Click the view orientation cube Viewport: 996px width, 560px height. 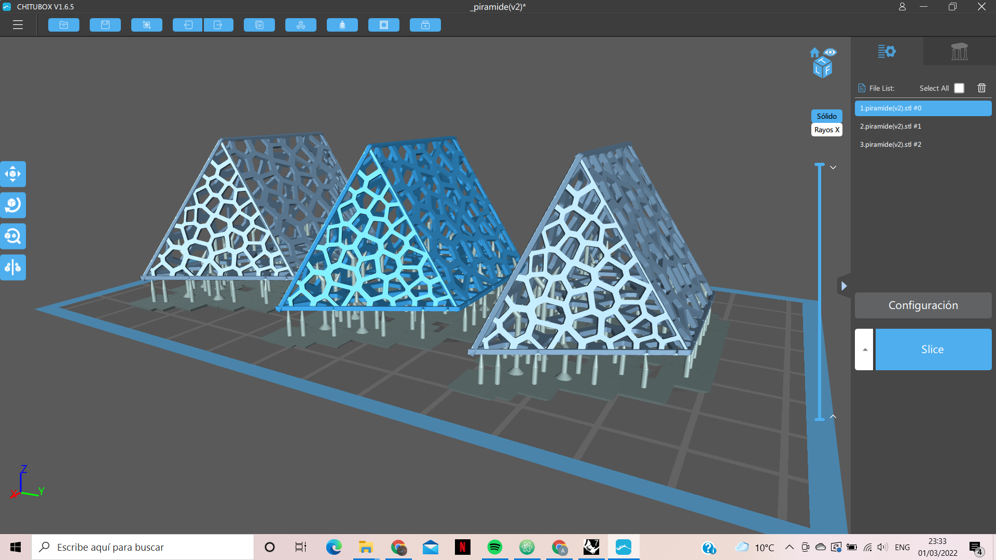tap(823, 68)
